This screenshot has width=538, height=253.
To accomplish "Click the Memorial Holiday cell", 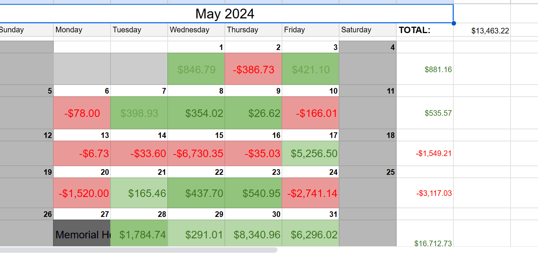I will (x=82, y=235).
